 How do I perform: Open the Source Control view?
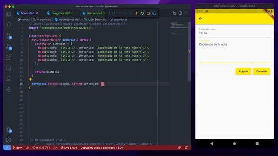(x=9, y=36)
